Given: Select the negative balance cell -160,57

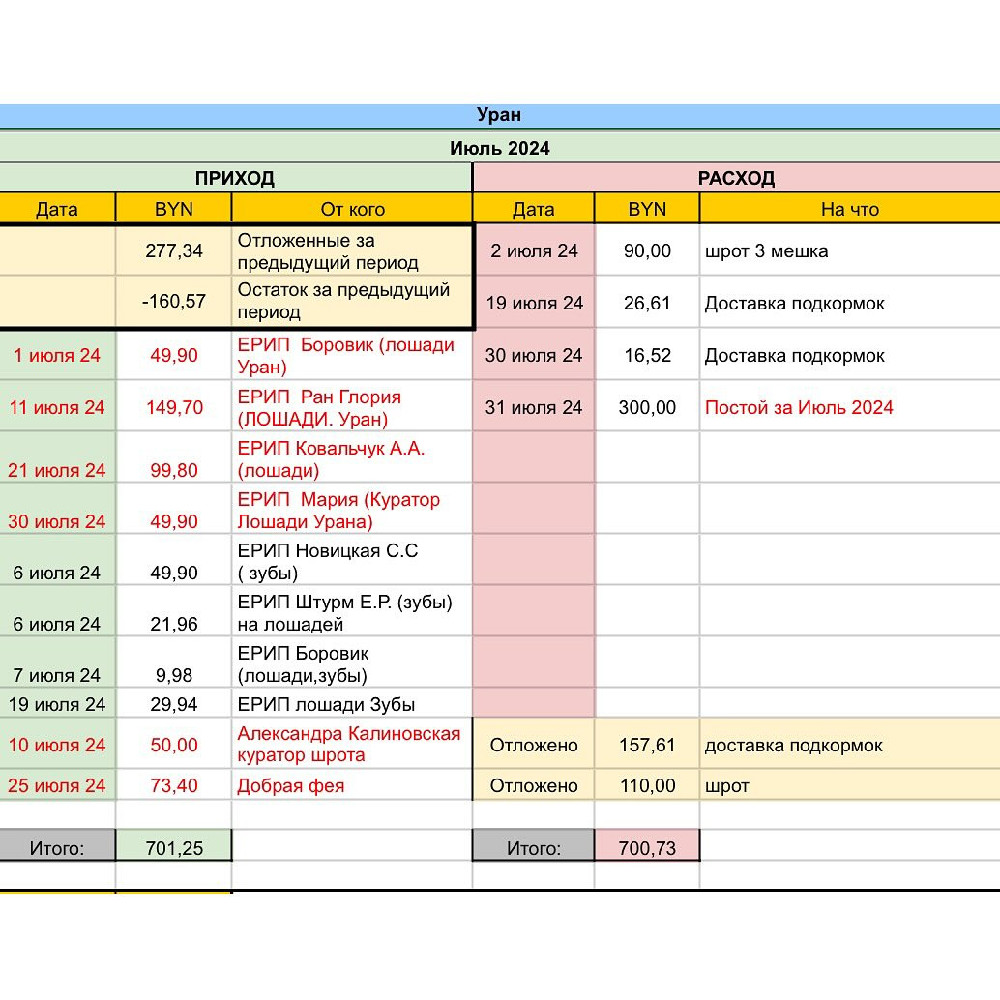Looking at the screenshot, I should click(x=173, y=301).
